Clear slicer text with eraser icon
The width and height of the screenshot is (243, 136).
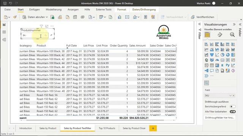tap(51, 35)
